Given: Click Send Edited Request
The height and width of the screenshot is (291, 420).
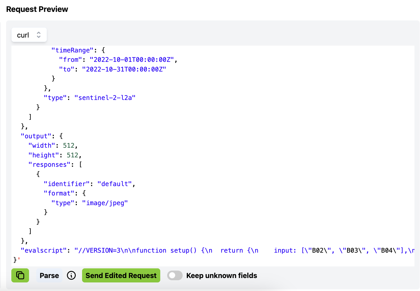Looking at the screenshot, I should point(121,275).
